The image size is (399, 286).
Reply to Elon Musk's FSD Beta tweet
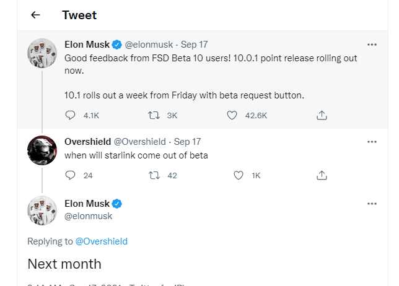(x=71, y=115)
